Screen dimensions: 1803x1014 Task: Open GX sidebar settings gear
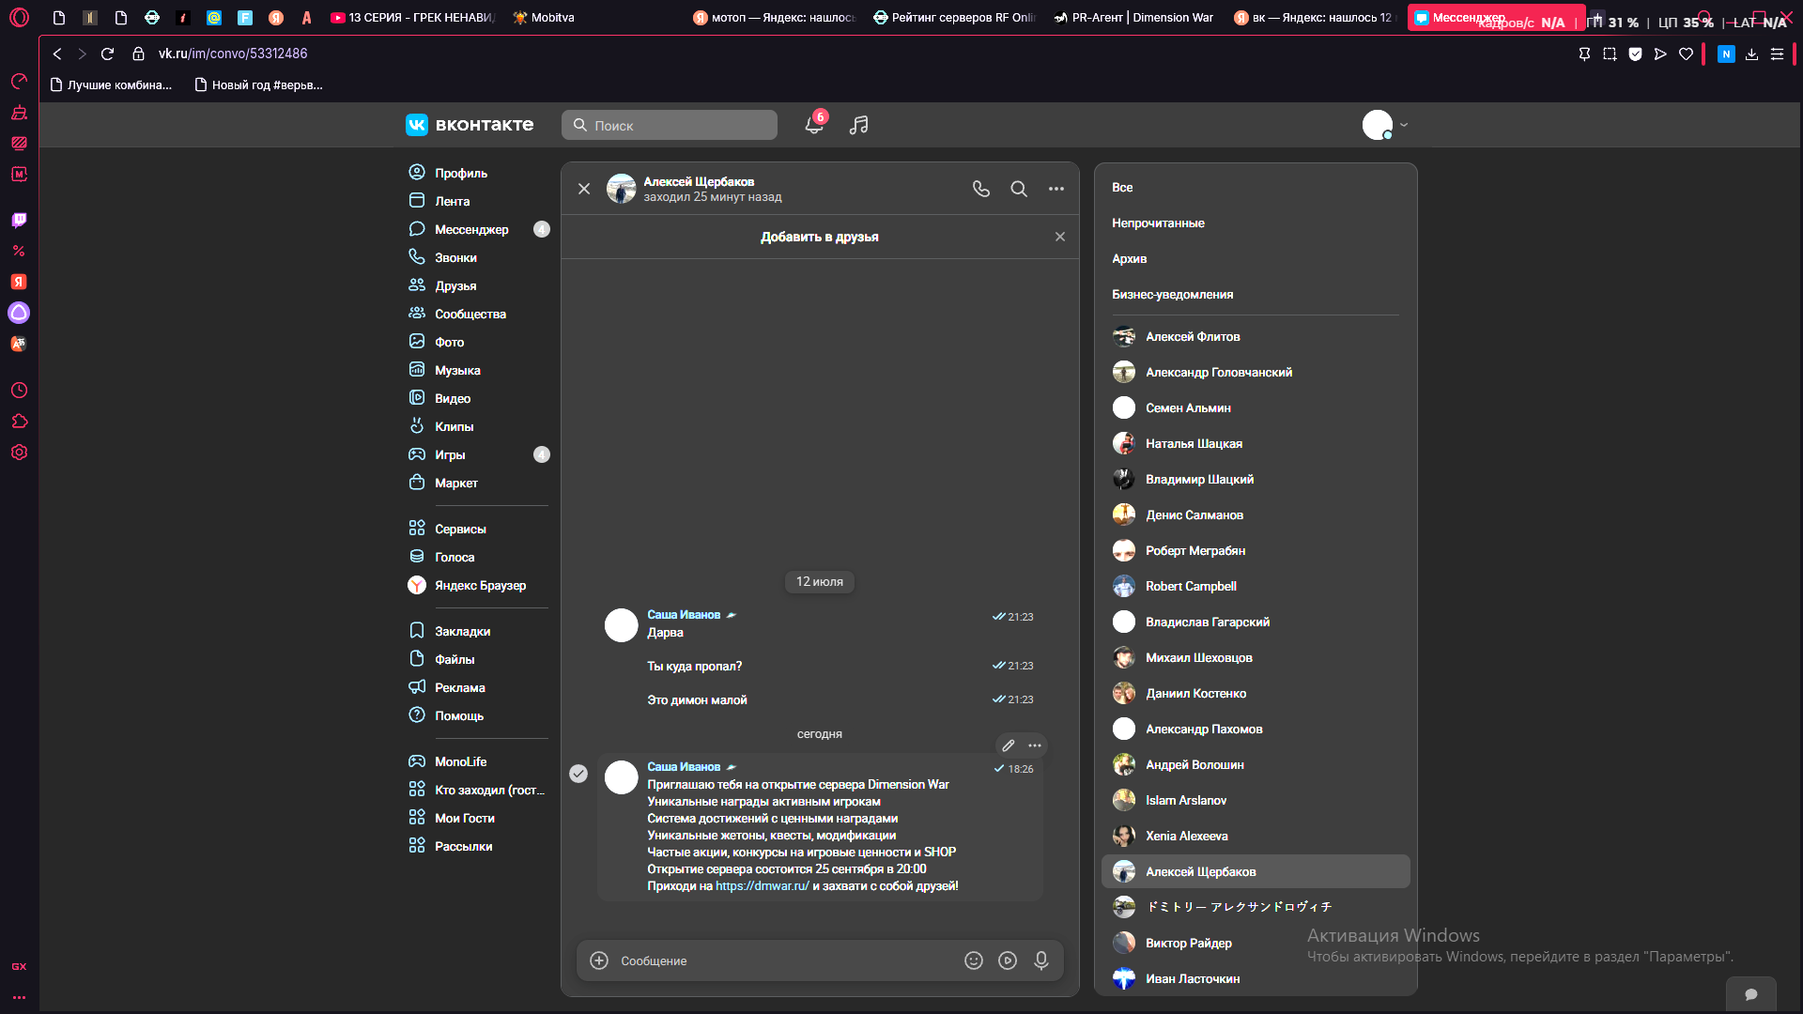tap(19, 452)
